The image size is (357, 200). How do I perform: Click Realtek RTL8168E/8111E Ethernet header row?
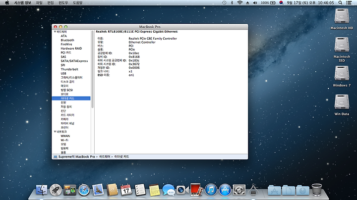(137, 32)
